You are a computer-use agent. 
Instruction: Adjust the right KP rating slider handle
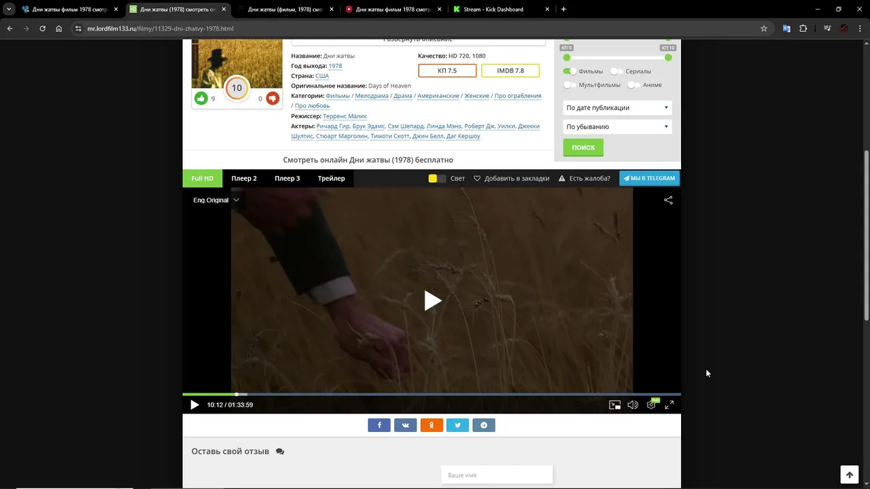click(668, 58)
